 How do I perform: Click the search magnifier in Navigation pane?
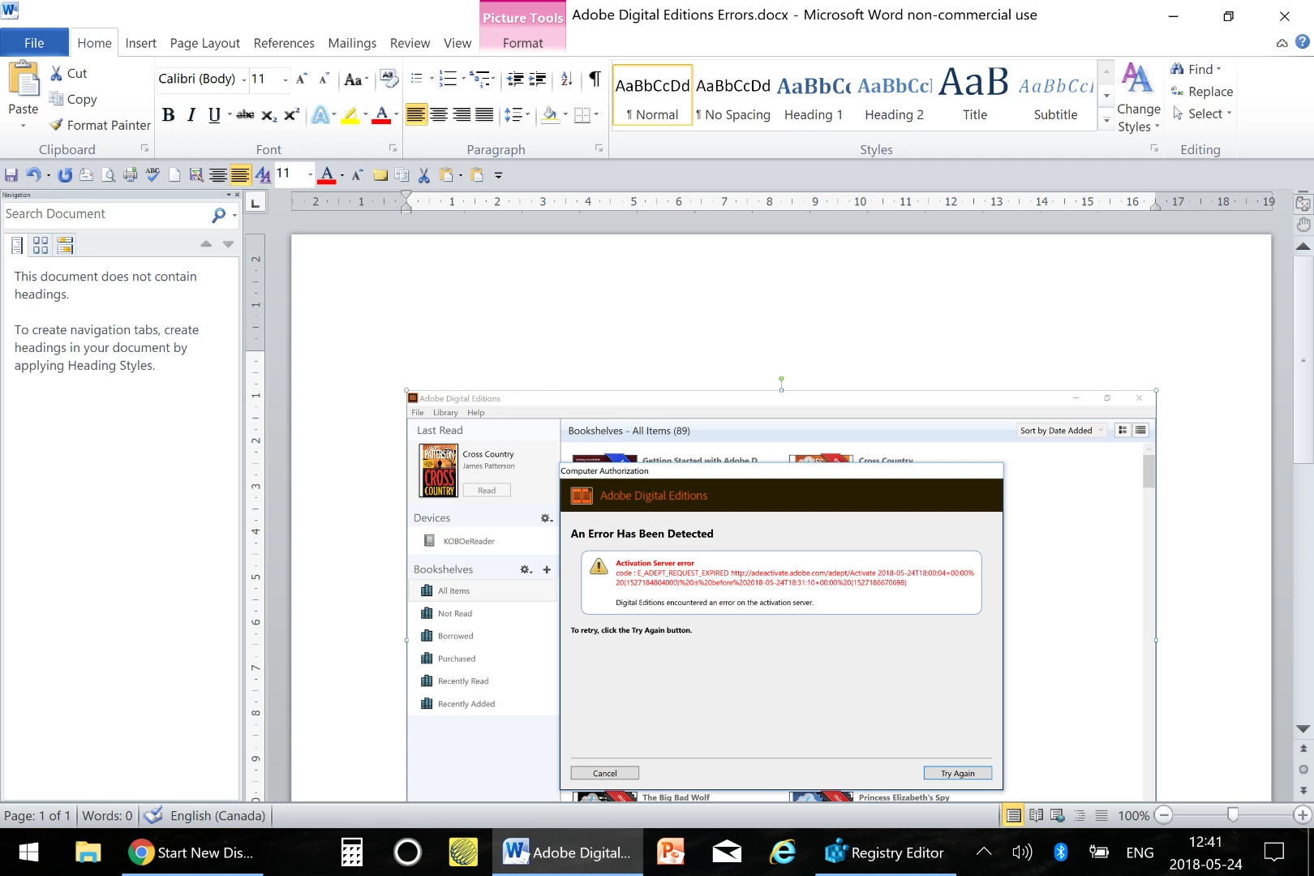tap(218, 214)
